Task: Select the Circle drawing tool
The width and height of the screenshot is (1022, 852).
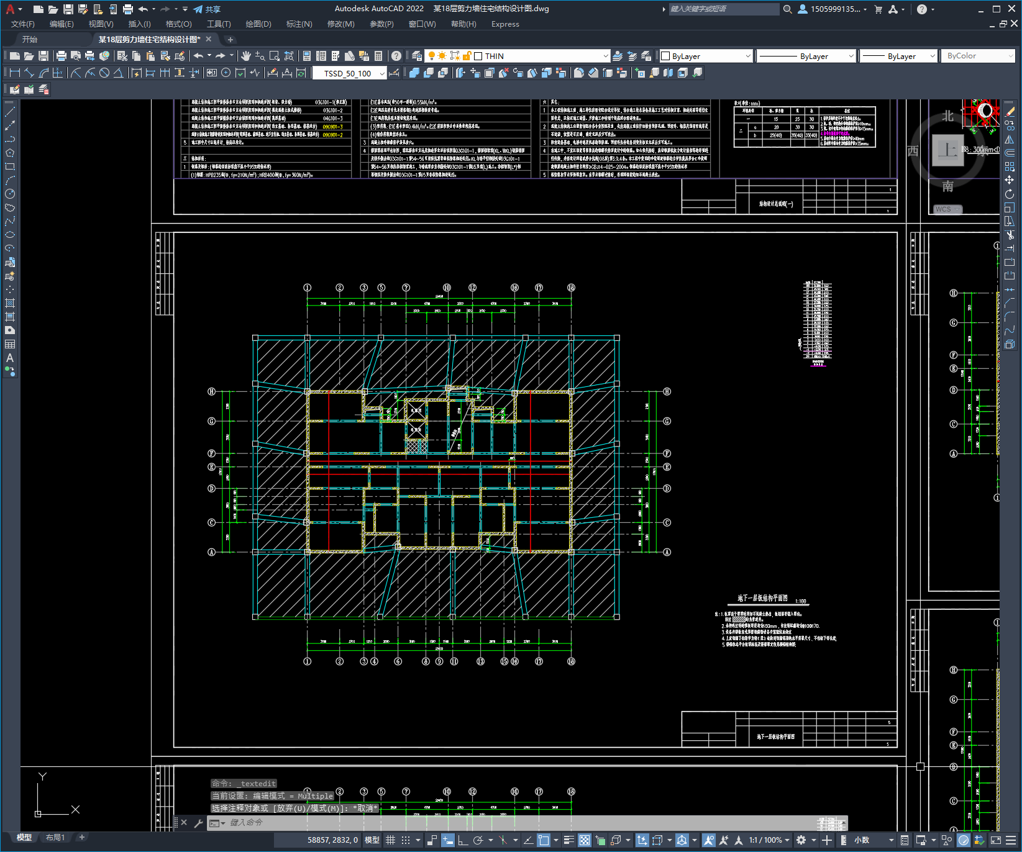Action: pos(10,194)
